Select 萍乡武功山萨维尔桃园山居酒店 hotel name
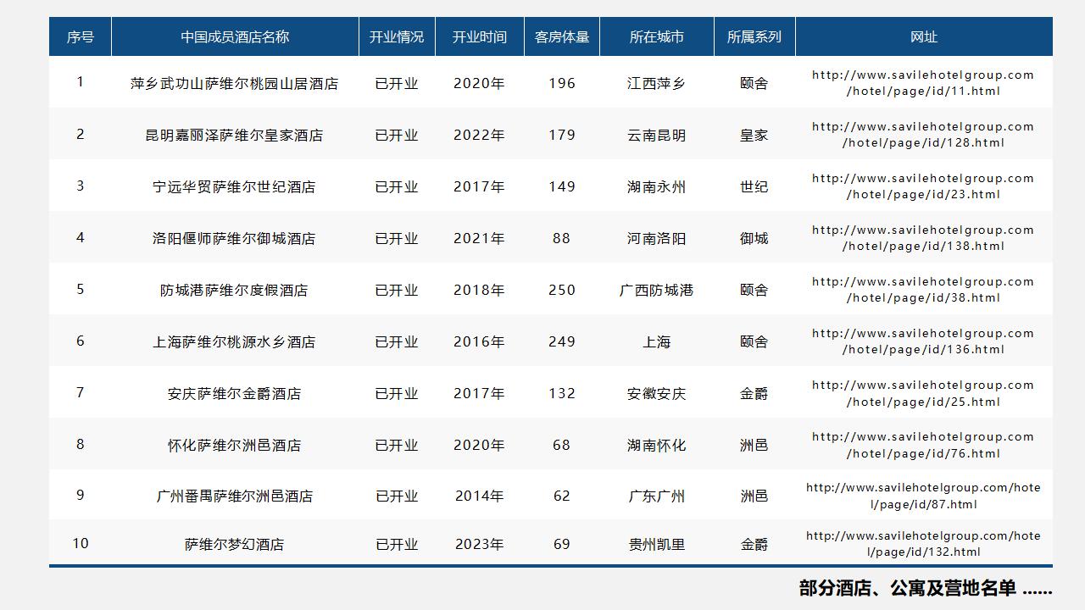This screenshot has width=1085, height=610. coord(234,84)
